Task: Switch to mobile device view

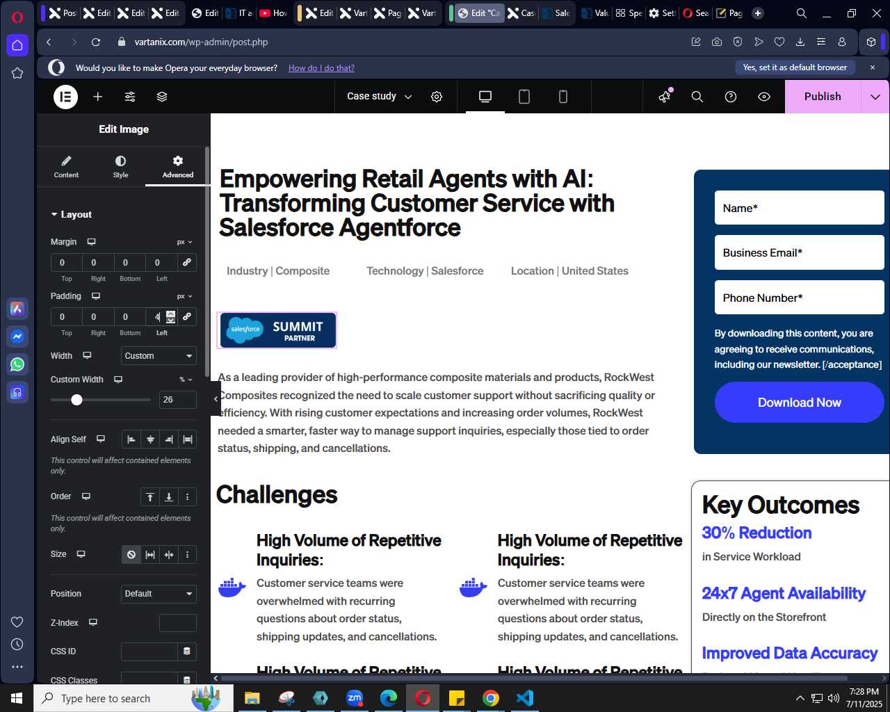Action: click(563, 97)
